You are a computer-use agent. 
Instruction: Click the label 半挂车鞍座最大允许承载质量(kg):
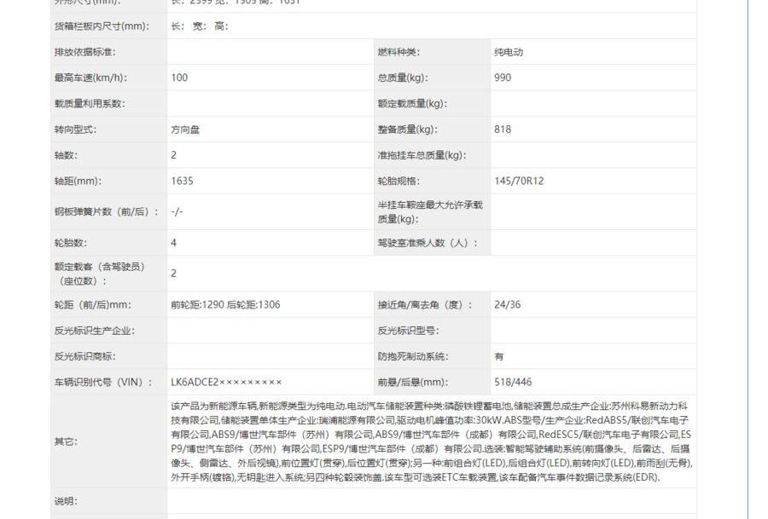click(430, 212)
